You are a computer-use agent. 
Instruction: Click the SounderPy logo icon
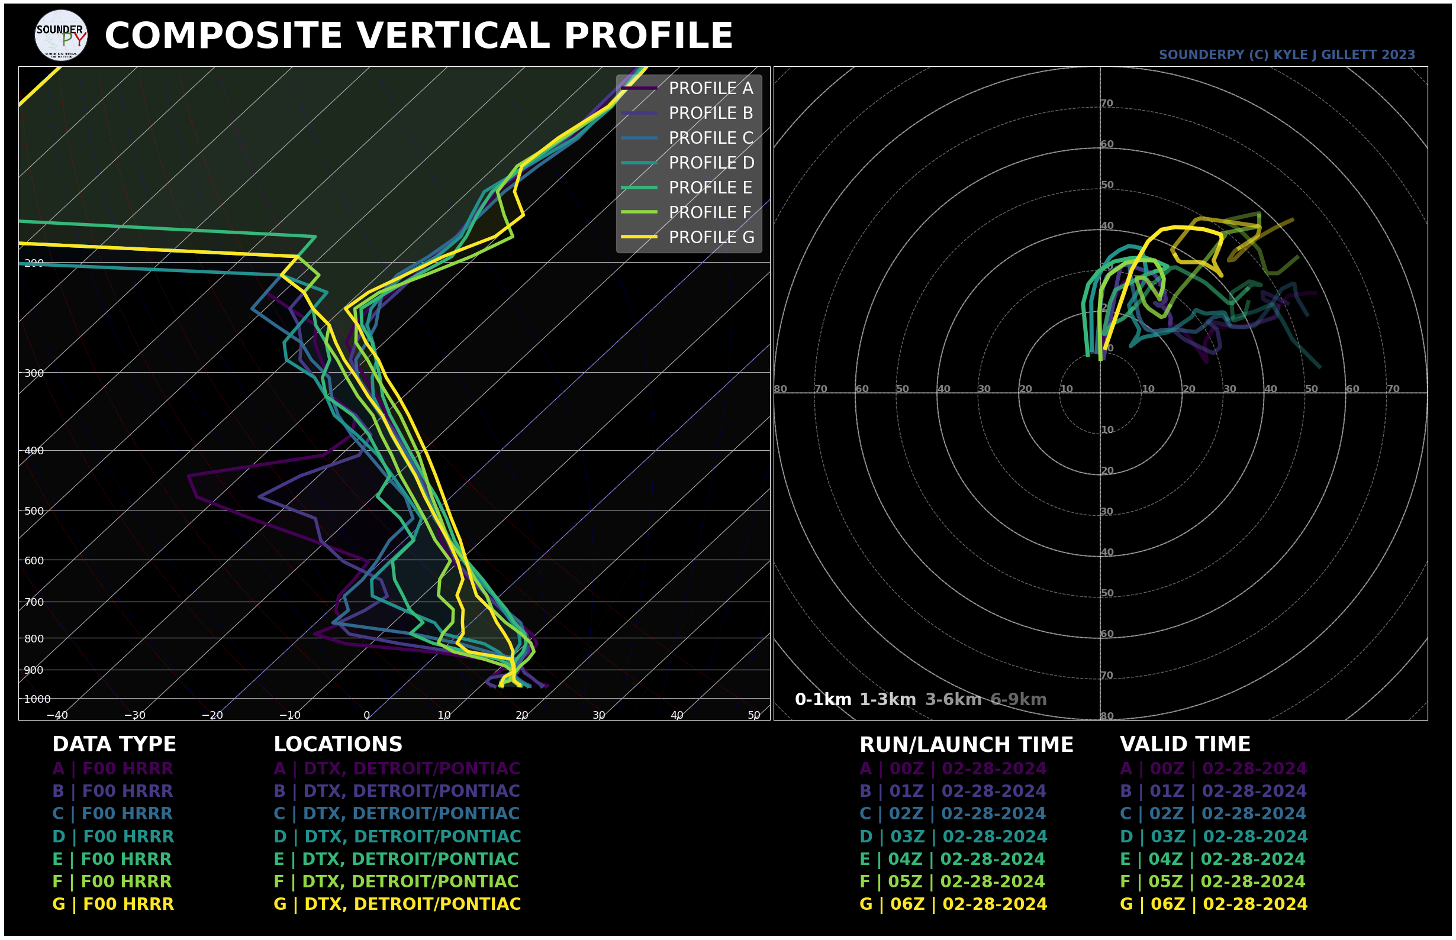(x=61, y=35)
